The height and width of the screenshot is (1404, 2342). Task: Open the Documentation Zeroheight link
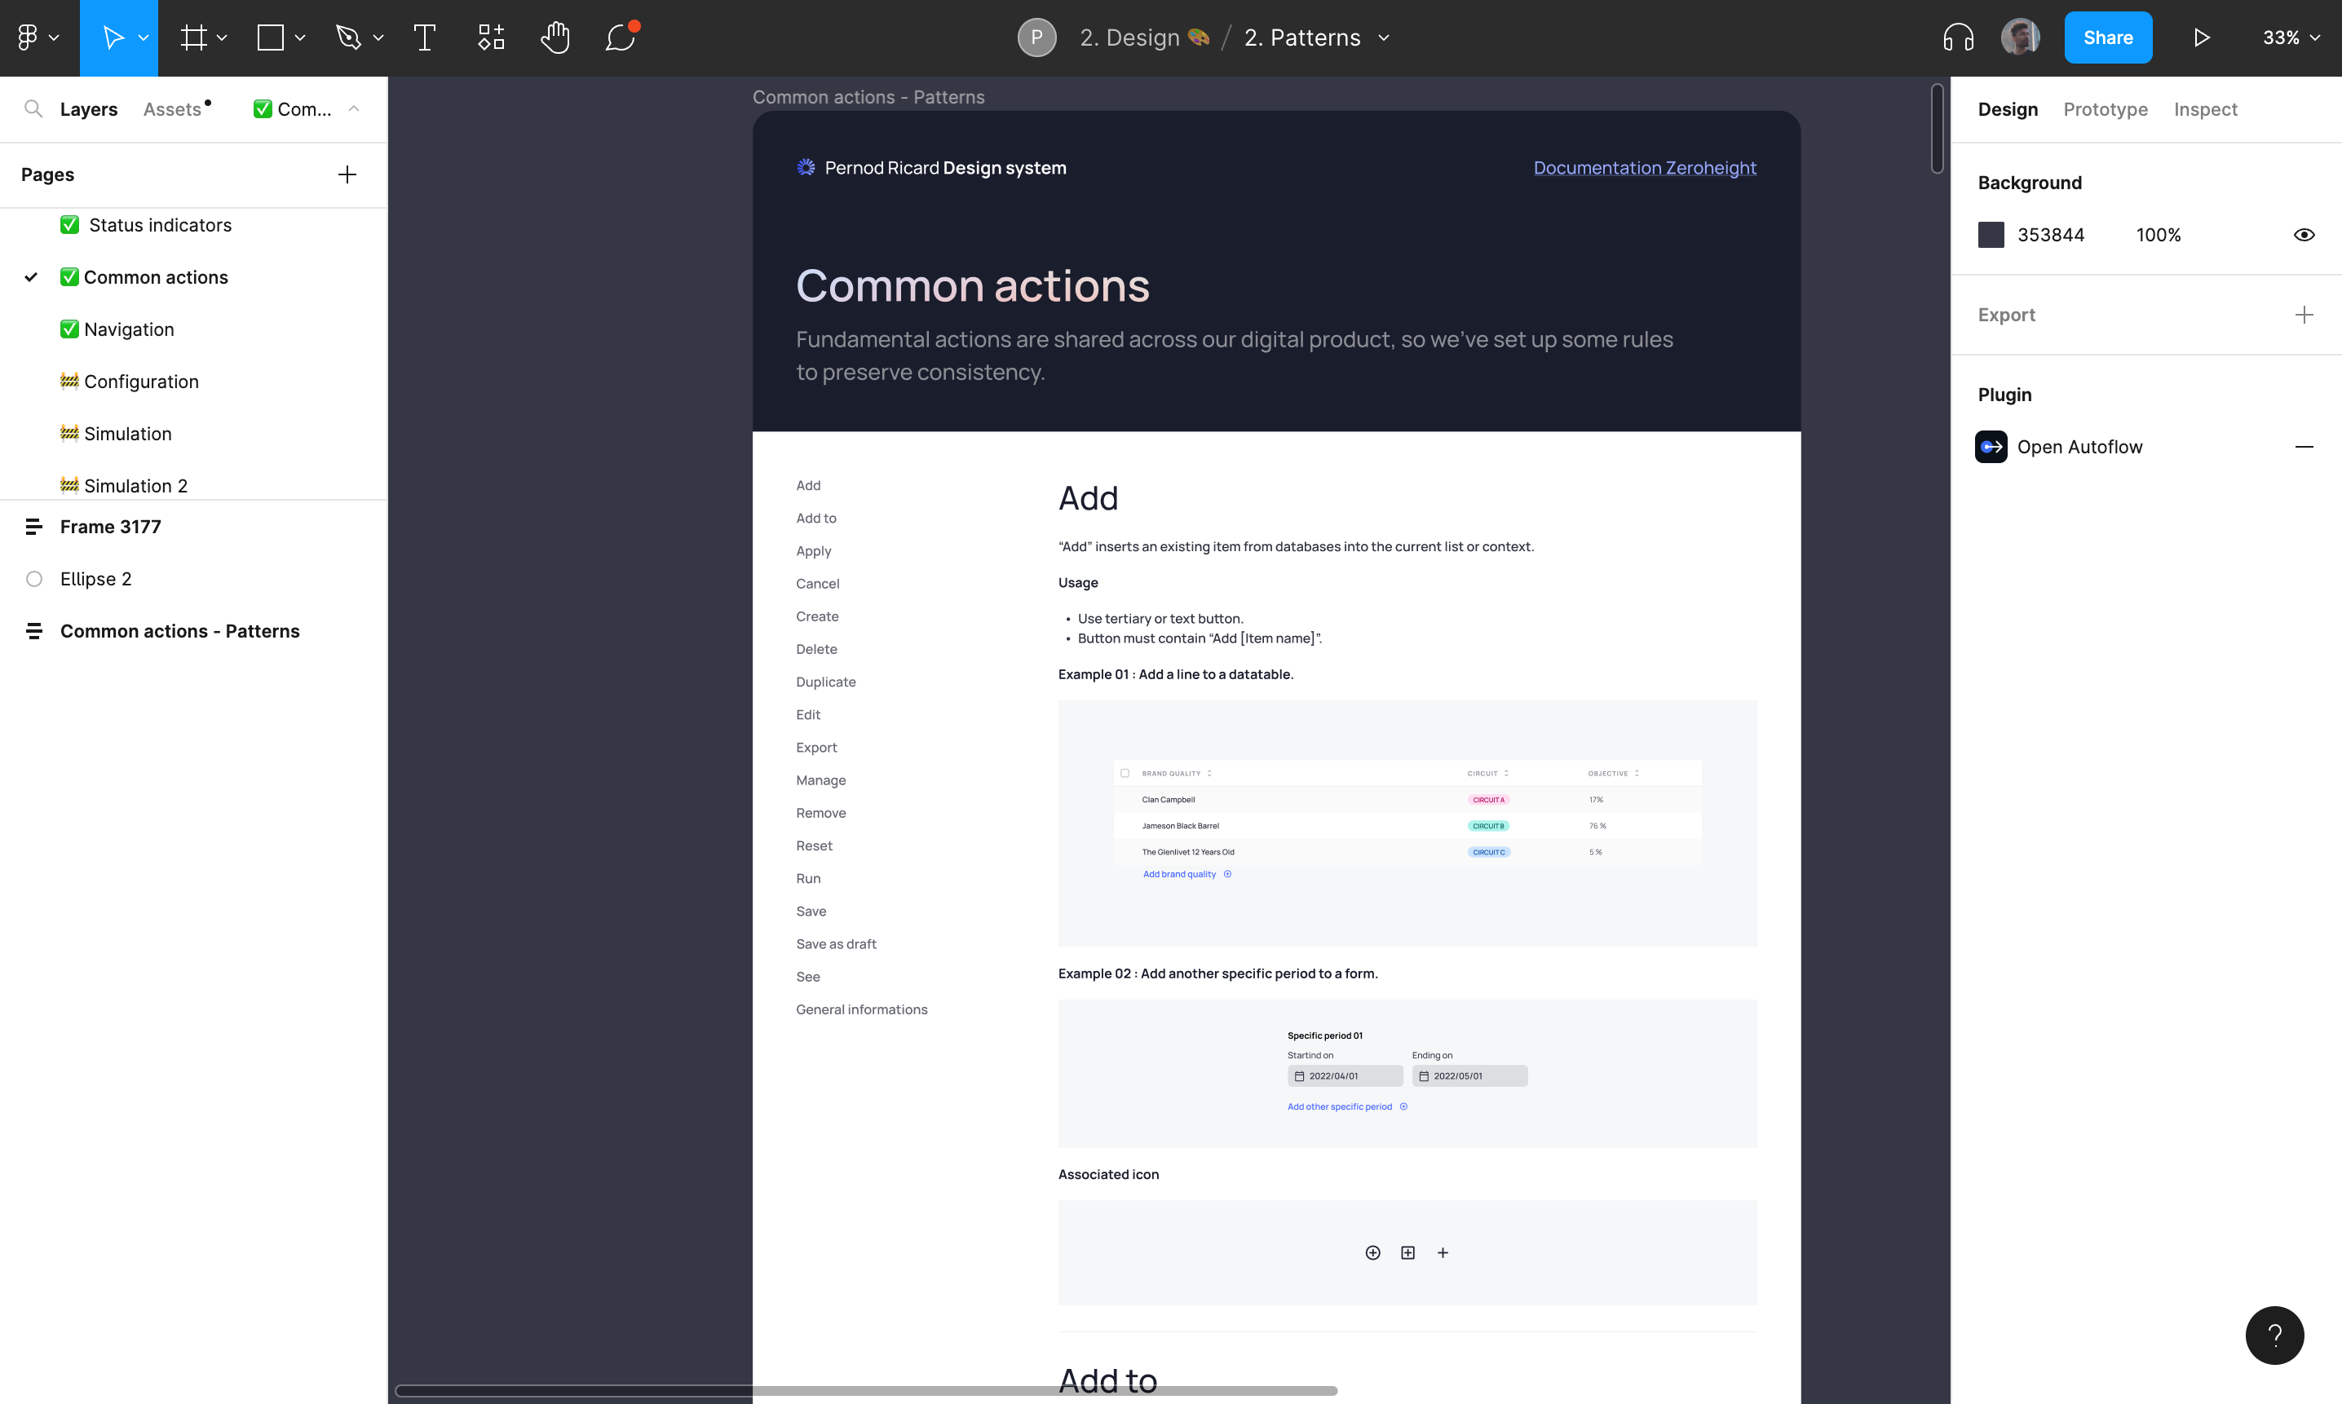[x=1644, y=167]
